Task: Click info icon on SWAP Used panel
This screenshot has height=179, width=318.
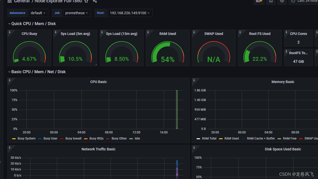Action: (194, 32)
